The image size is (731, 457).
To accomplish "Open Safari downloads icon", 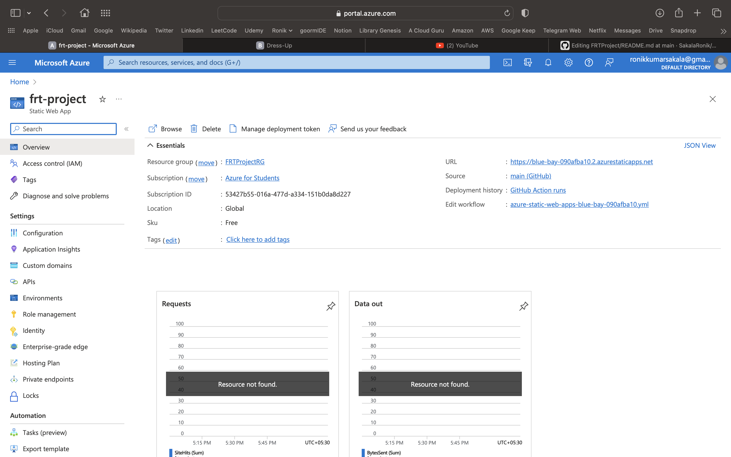I will pos(660,13).
